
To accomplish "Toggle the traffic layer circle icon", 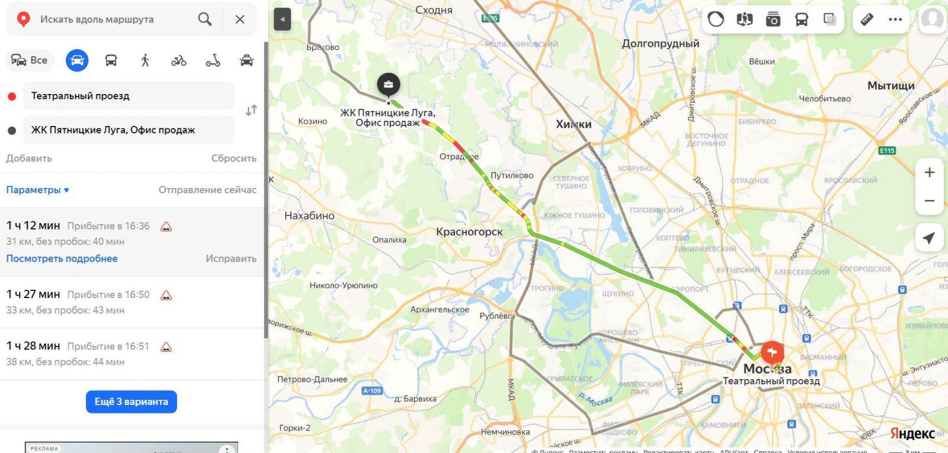I will point(716,20).
